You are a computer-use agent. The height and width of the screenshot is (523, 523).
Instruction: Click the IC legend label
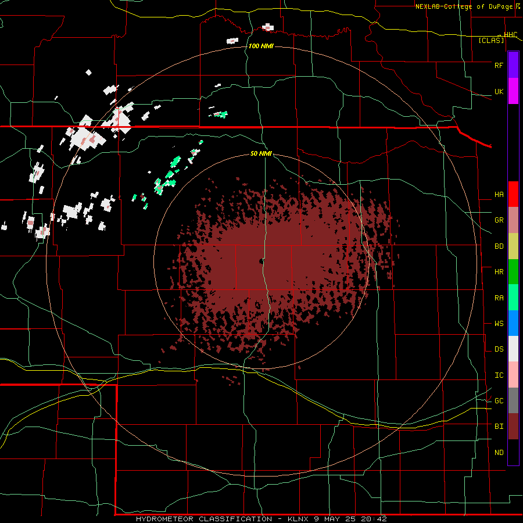(x=499, y=375)
